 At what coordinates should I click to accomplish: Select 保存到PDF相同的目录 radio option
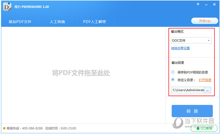(x=173, y=72)
